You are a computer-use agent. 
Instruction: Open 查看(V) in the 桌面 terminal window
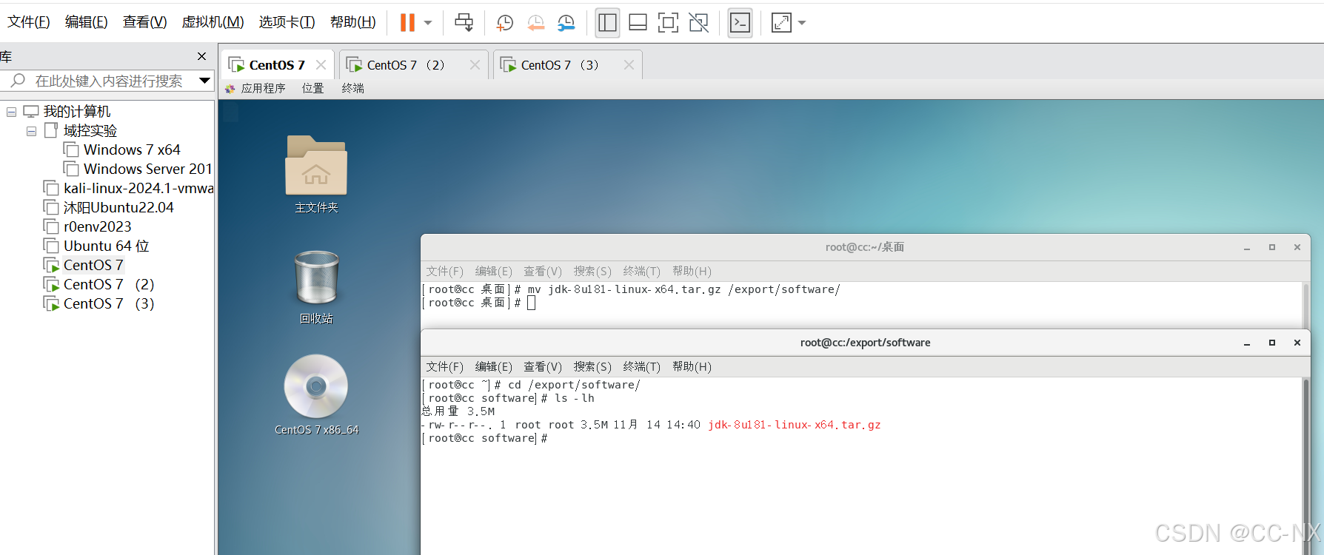tap(543, 272)
